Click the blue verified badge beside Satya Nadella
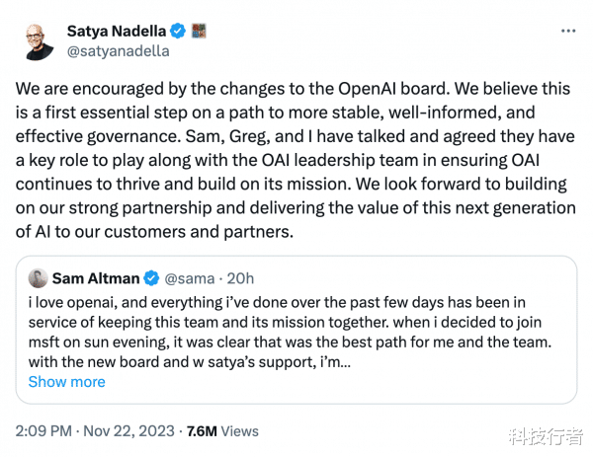Screen dimensions: 593x457 [x=178, y=31]
